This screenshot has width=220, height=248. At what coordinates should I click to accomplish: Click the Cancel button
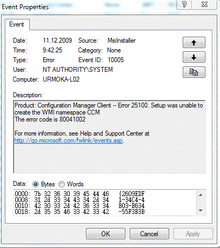149,234
